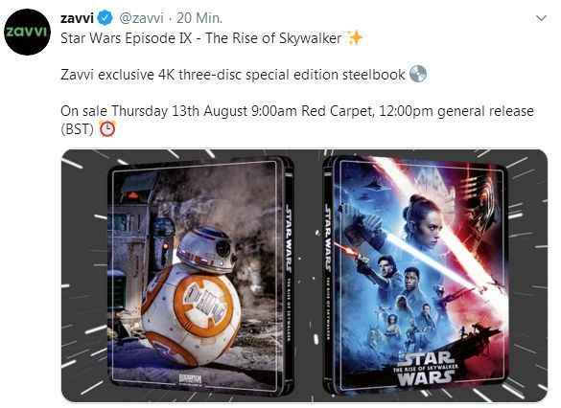The width and height of the screenshot is (561, 408).
Task: Click the left steelbook spine text
Action: click(289, 272)
